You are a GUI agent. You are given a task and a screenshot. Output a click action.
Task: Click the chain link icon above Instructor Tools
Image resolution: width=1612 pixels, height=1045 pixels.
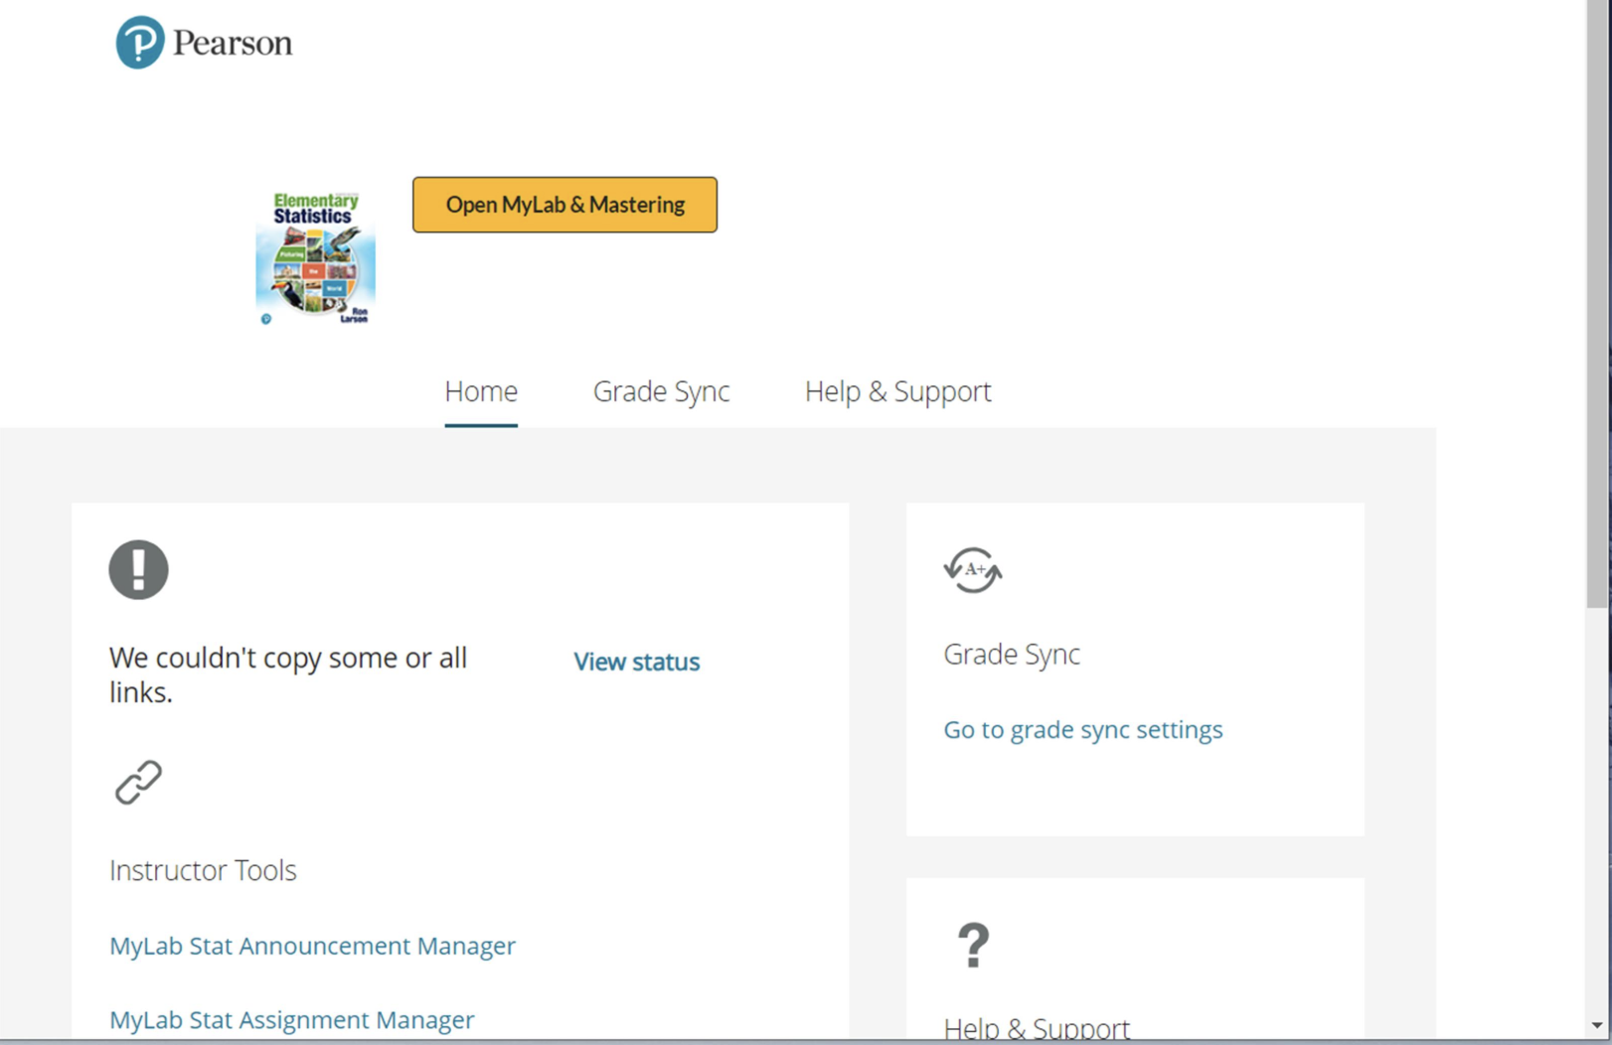138,782
